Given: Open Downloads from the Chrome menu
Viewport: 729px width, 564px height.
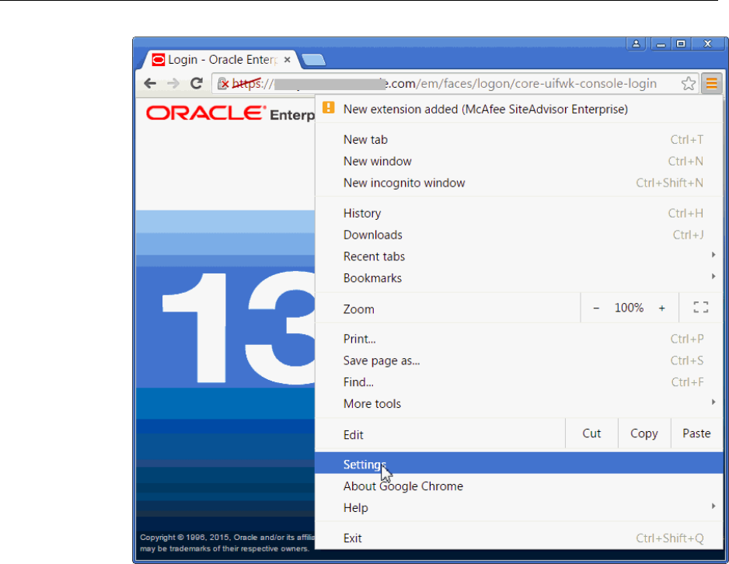Looking at the screenshot, I should point(519,235).
